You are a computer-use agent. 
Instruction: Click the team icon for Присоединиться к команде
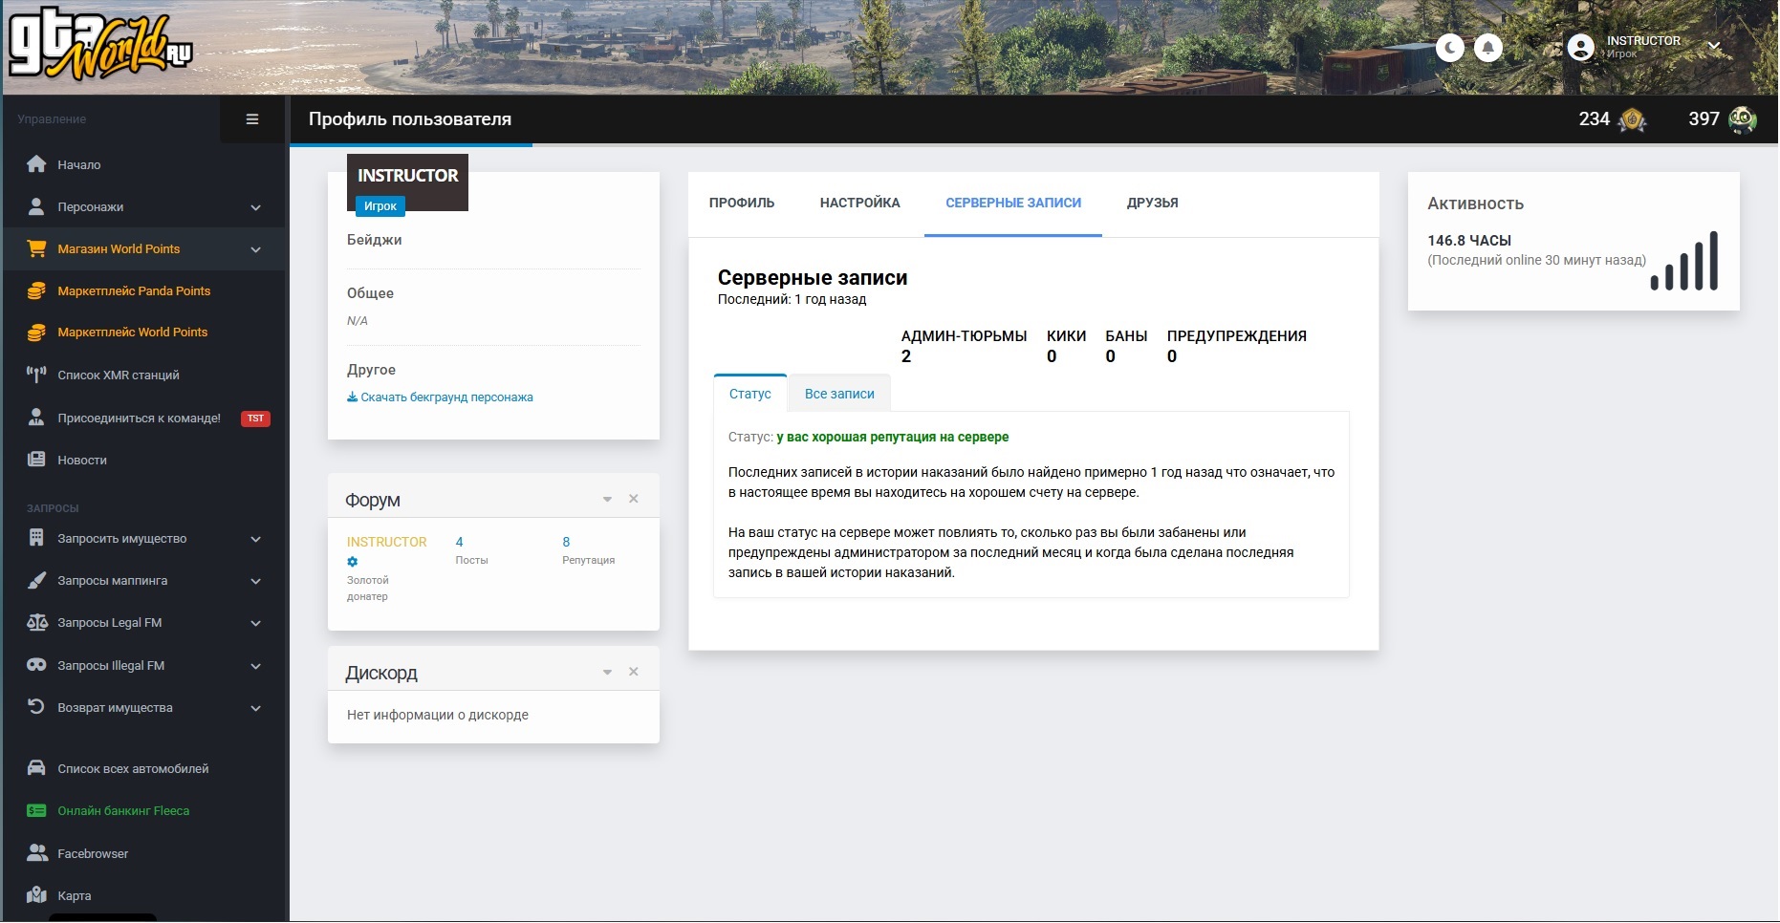pyautogui.click(x=36, y=418)
